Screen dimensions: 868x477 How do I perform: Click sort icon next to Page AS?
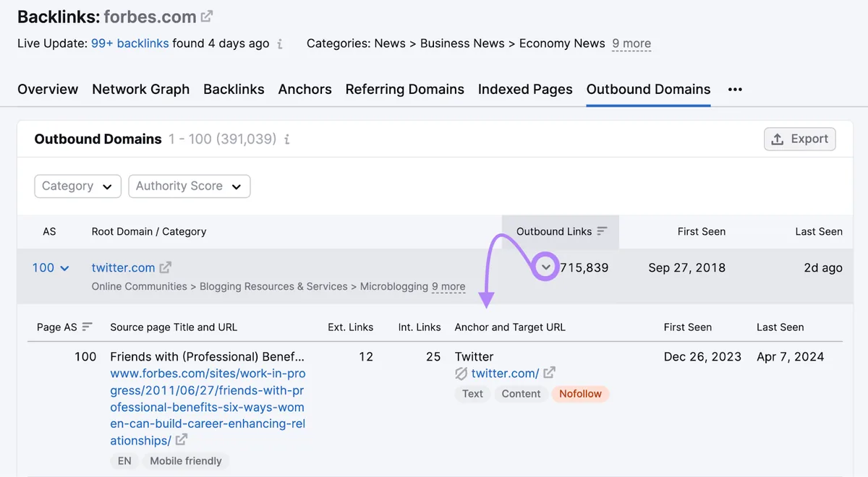87,327
